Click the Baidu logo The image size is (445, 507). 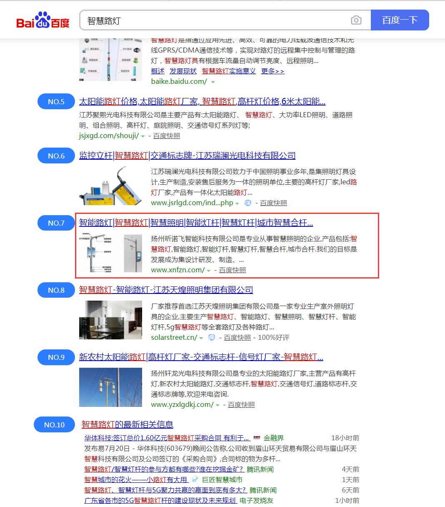coord(43,20)
